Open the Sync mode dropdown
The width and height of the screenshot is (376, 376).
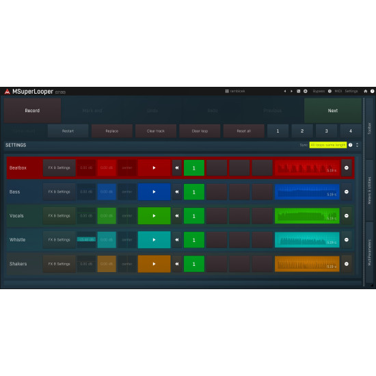click(x=327, y=145)
